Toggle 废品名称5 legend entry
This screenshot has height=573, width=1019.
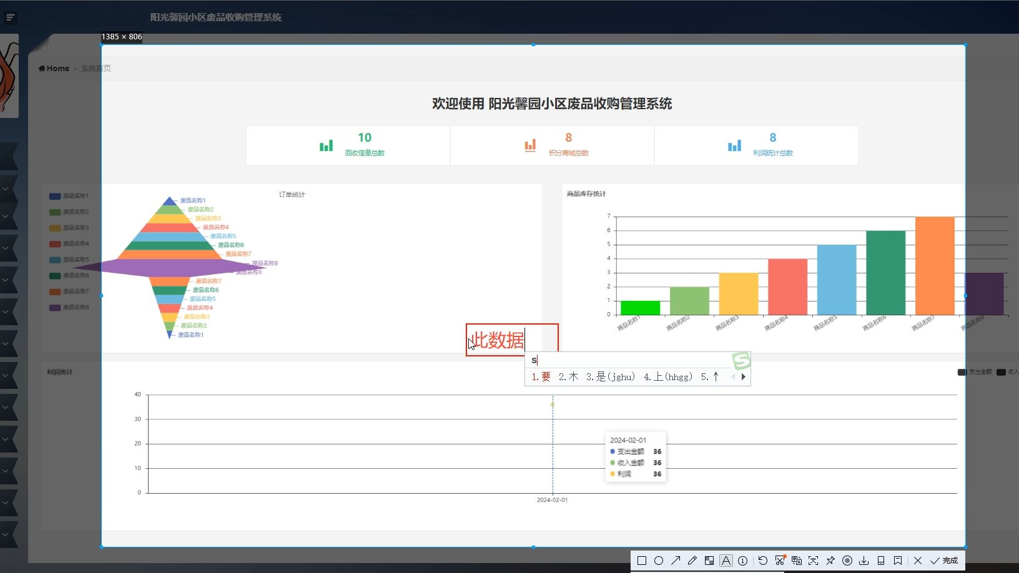[69, 260]
